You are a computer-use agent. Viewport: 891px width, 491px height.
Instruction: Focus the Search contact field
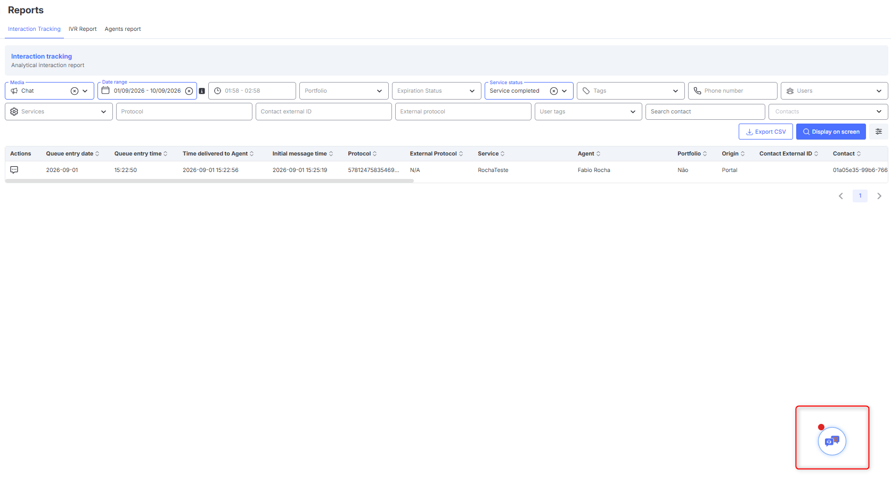click(x=705, y=112)
